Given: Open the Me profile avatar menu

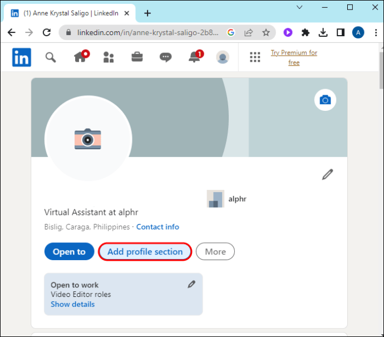Looking at the screenshot, I should [x=223, y=57].
